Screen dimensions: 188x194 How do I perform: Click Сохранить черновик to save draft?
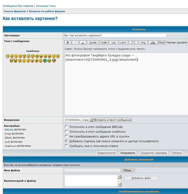[x=154, y=153]
